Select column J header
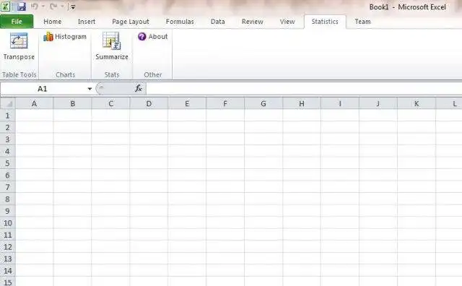462x286 pixels. pos(378,103)
